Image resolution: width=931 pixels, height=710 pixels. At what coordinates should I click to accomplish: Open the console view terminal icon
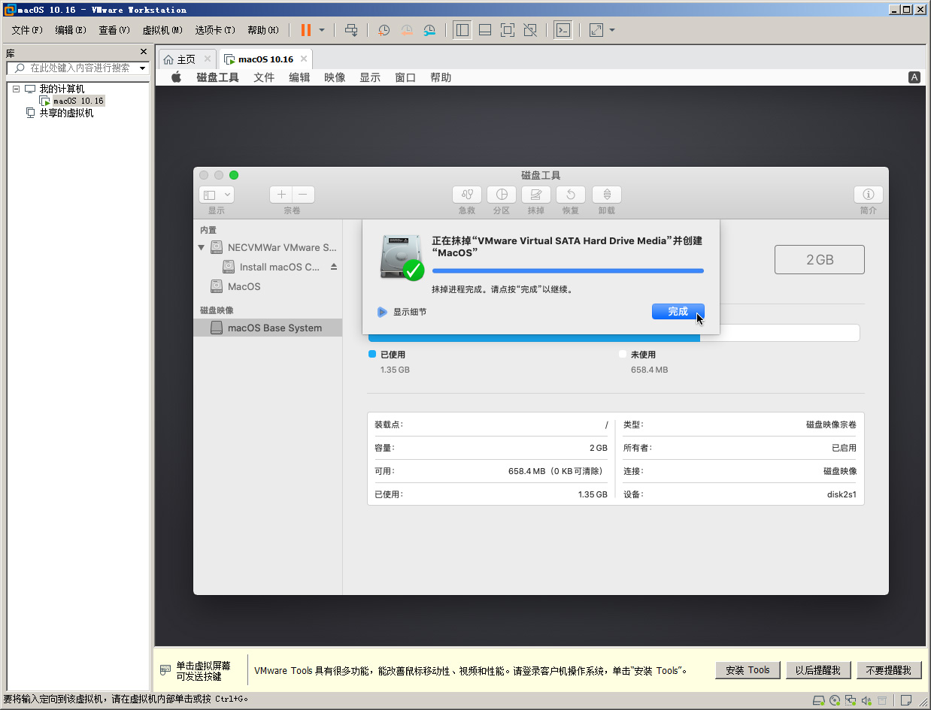click(x=563, y=30)
